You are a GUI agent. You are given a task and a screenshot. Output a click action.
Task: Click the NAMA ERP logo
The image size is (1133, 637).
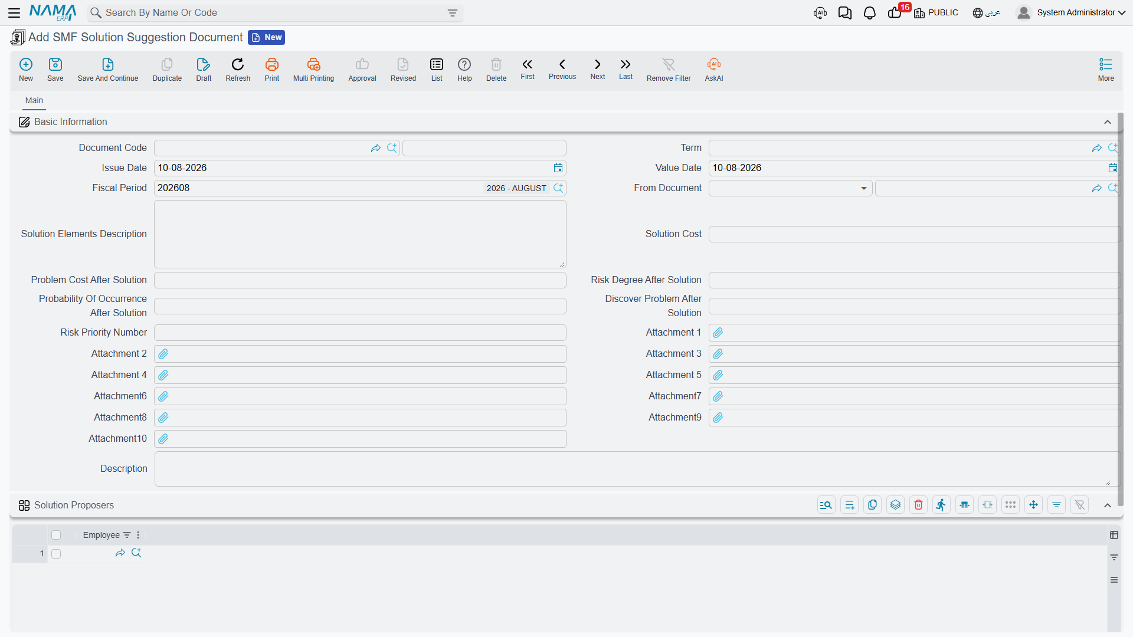[x=53, y=12]
